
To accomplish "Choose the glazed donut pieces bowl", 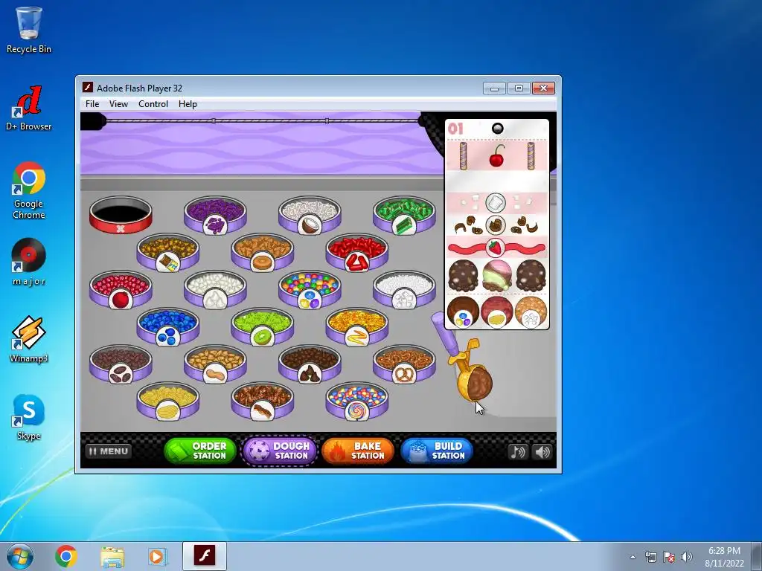I will pyautogui.click(x=263, y=252).
